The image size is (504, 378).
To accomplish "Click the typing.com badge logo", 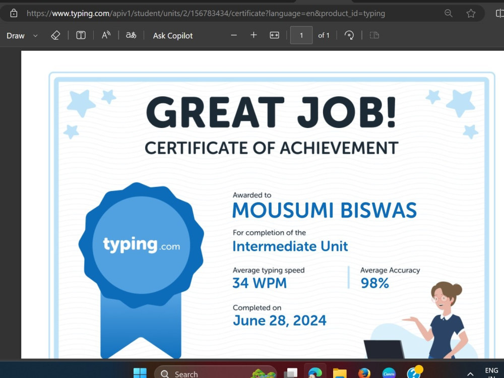I will point(141,245).
